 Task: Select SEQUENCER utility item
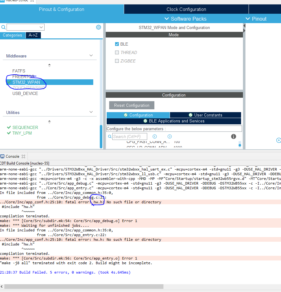(x=25, y=127)
